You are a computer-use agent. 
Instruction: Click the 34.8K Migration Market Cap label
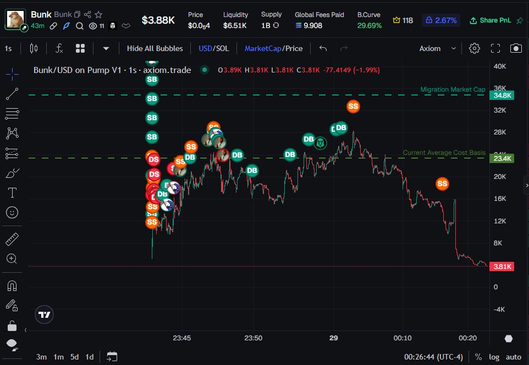click(502, 96)
